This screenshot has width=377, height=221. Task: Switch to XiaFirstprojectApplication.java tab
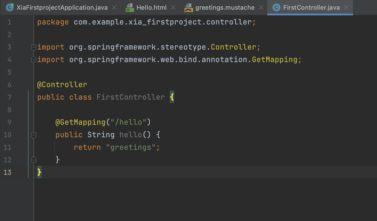62,7
